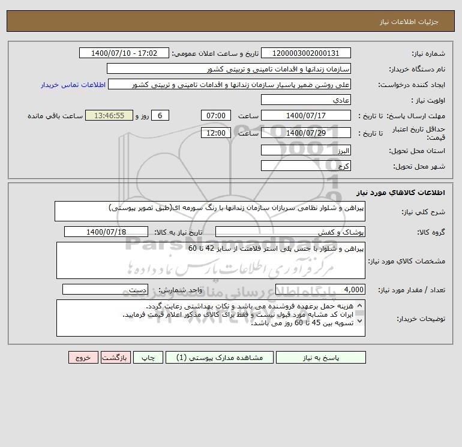Click the goods group field پوشاک و کفش
Screen dimensions: 462x447
[290, 232]
